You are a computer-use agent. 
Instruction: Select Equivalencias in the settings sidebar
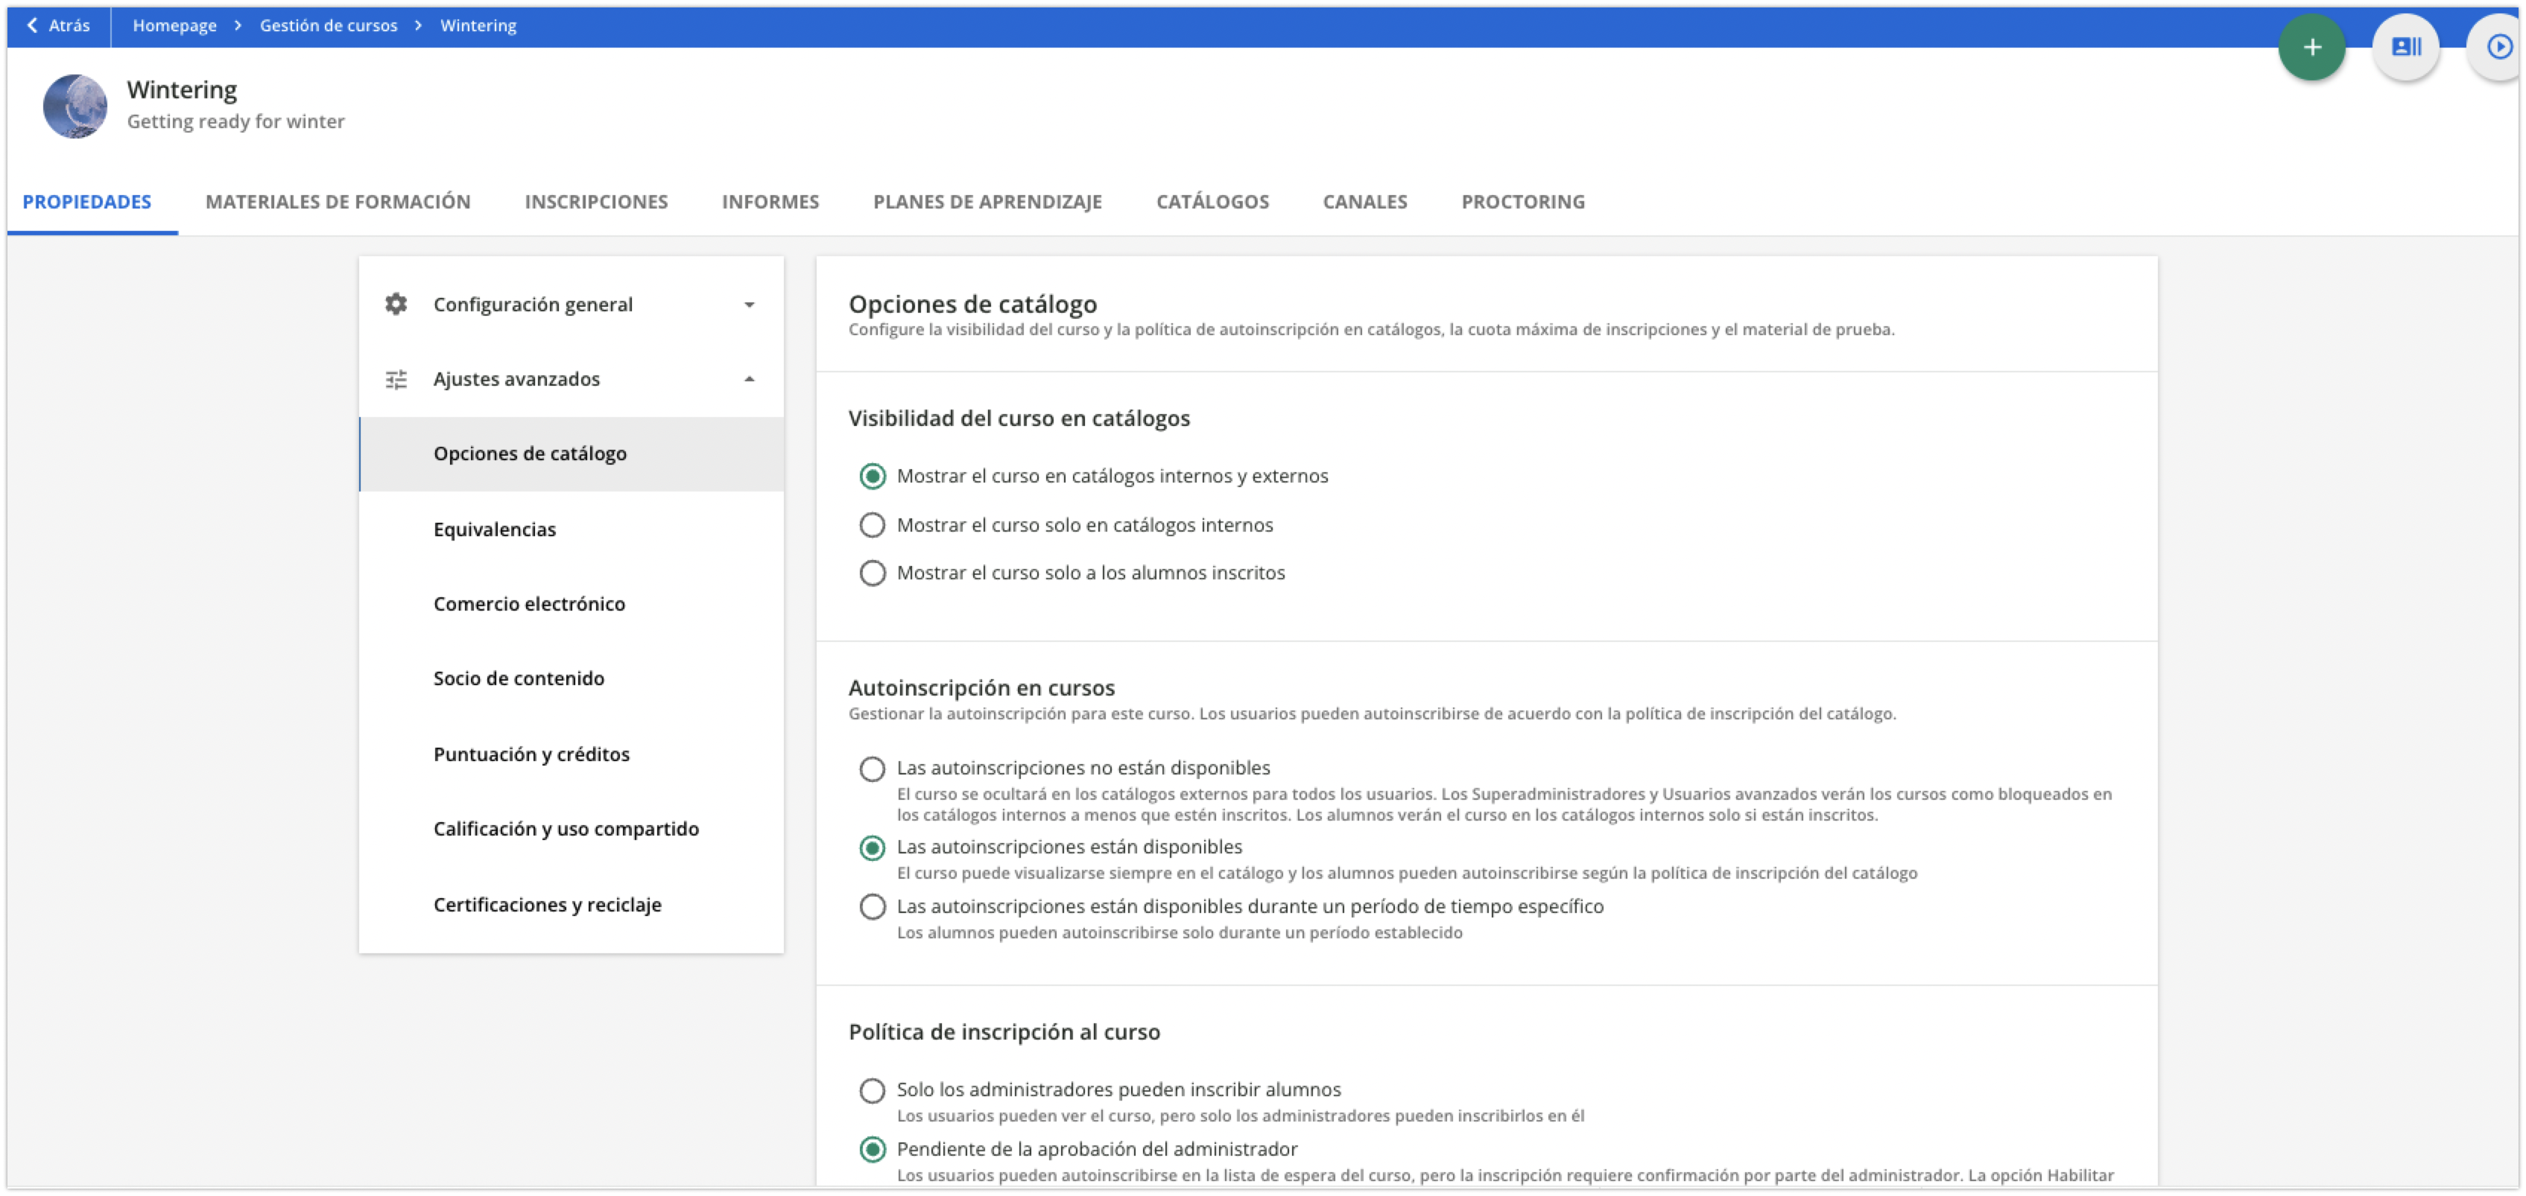point(494,529)
